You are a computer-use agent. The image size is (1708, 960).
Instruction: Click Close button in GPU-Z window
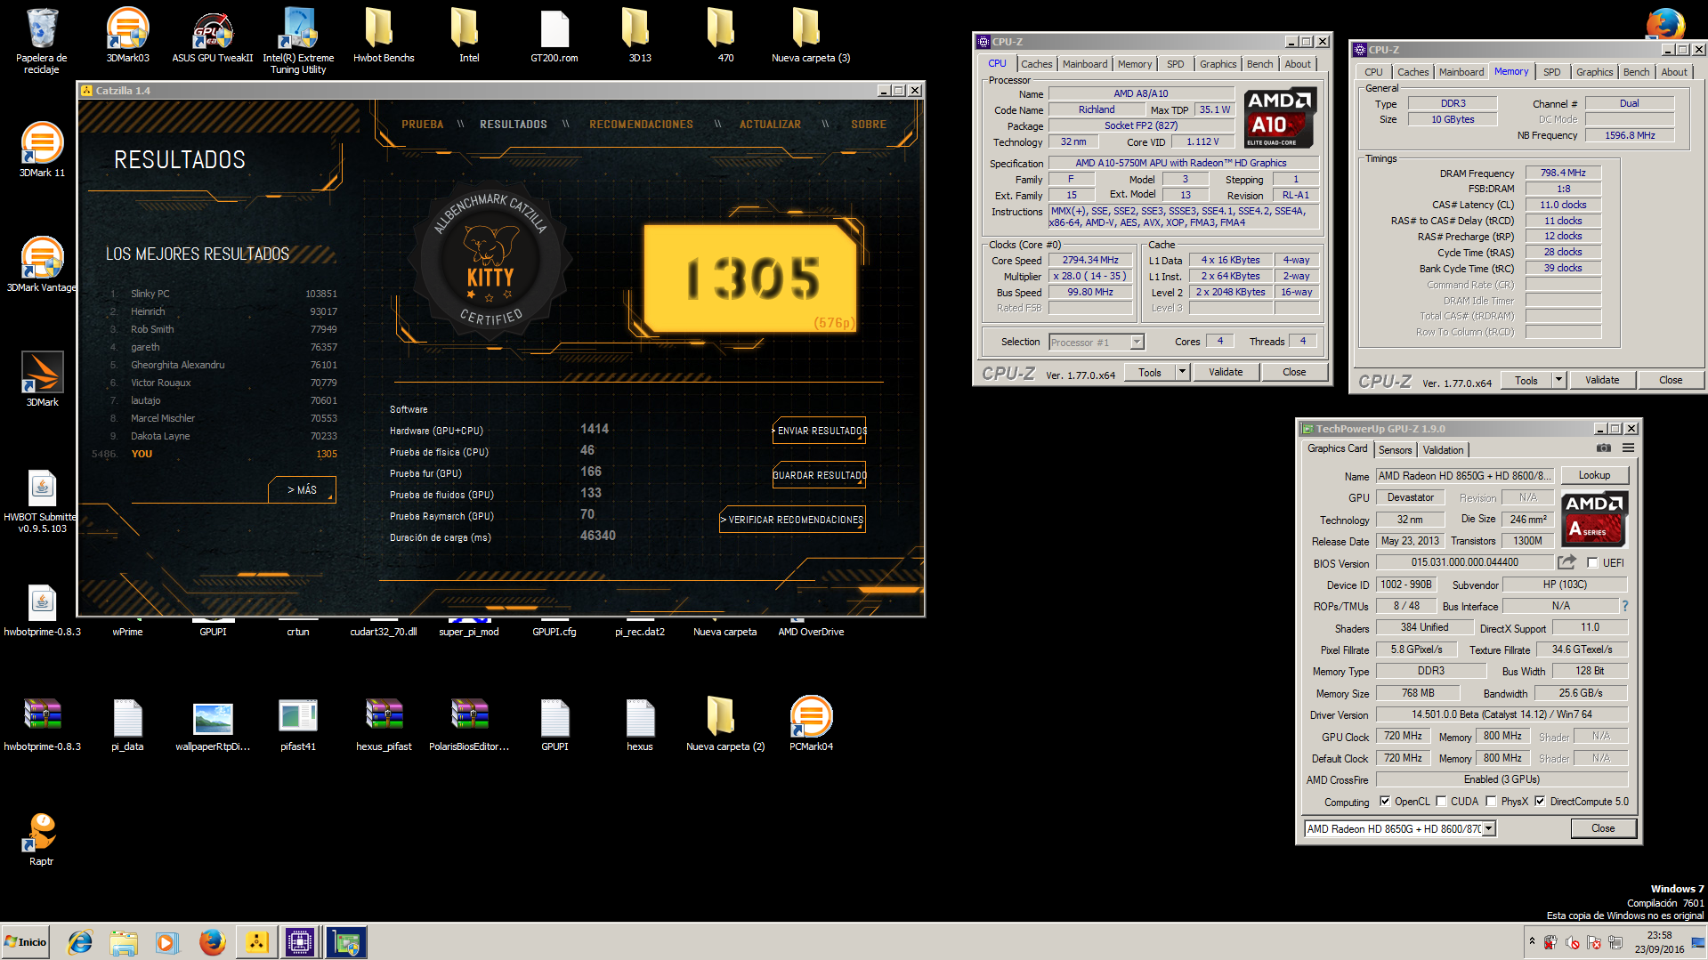(1603, 828)
